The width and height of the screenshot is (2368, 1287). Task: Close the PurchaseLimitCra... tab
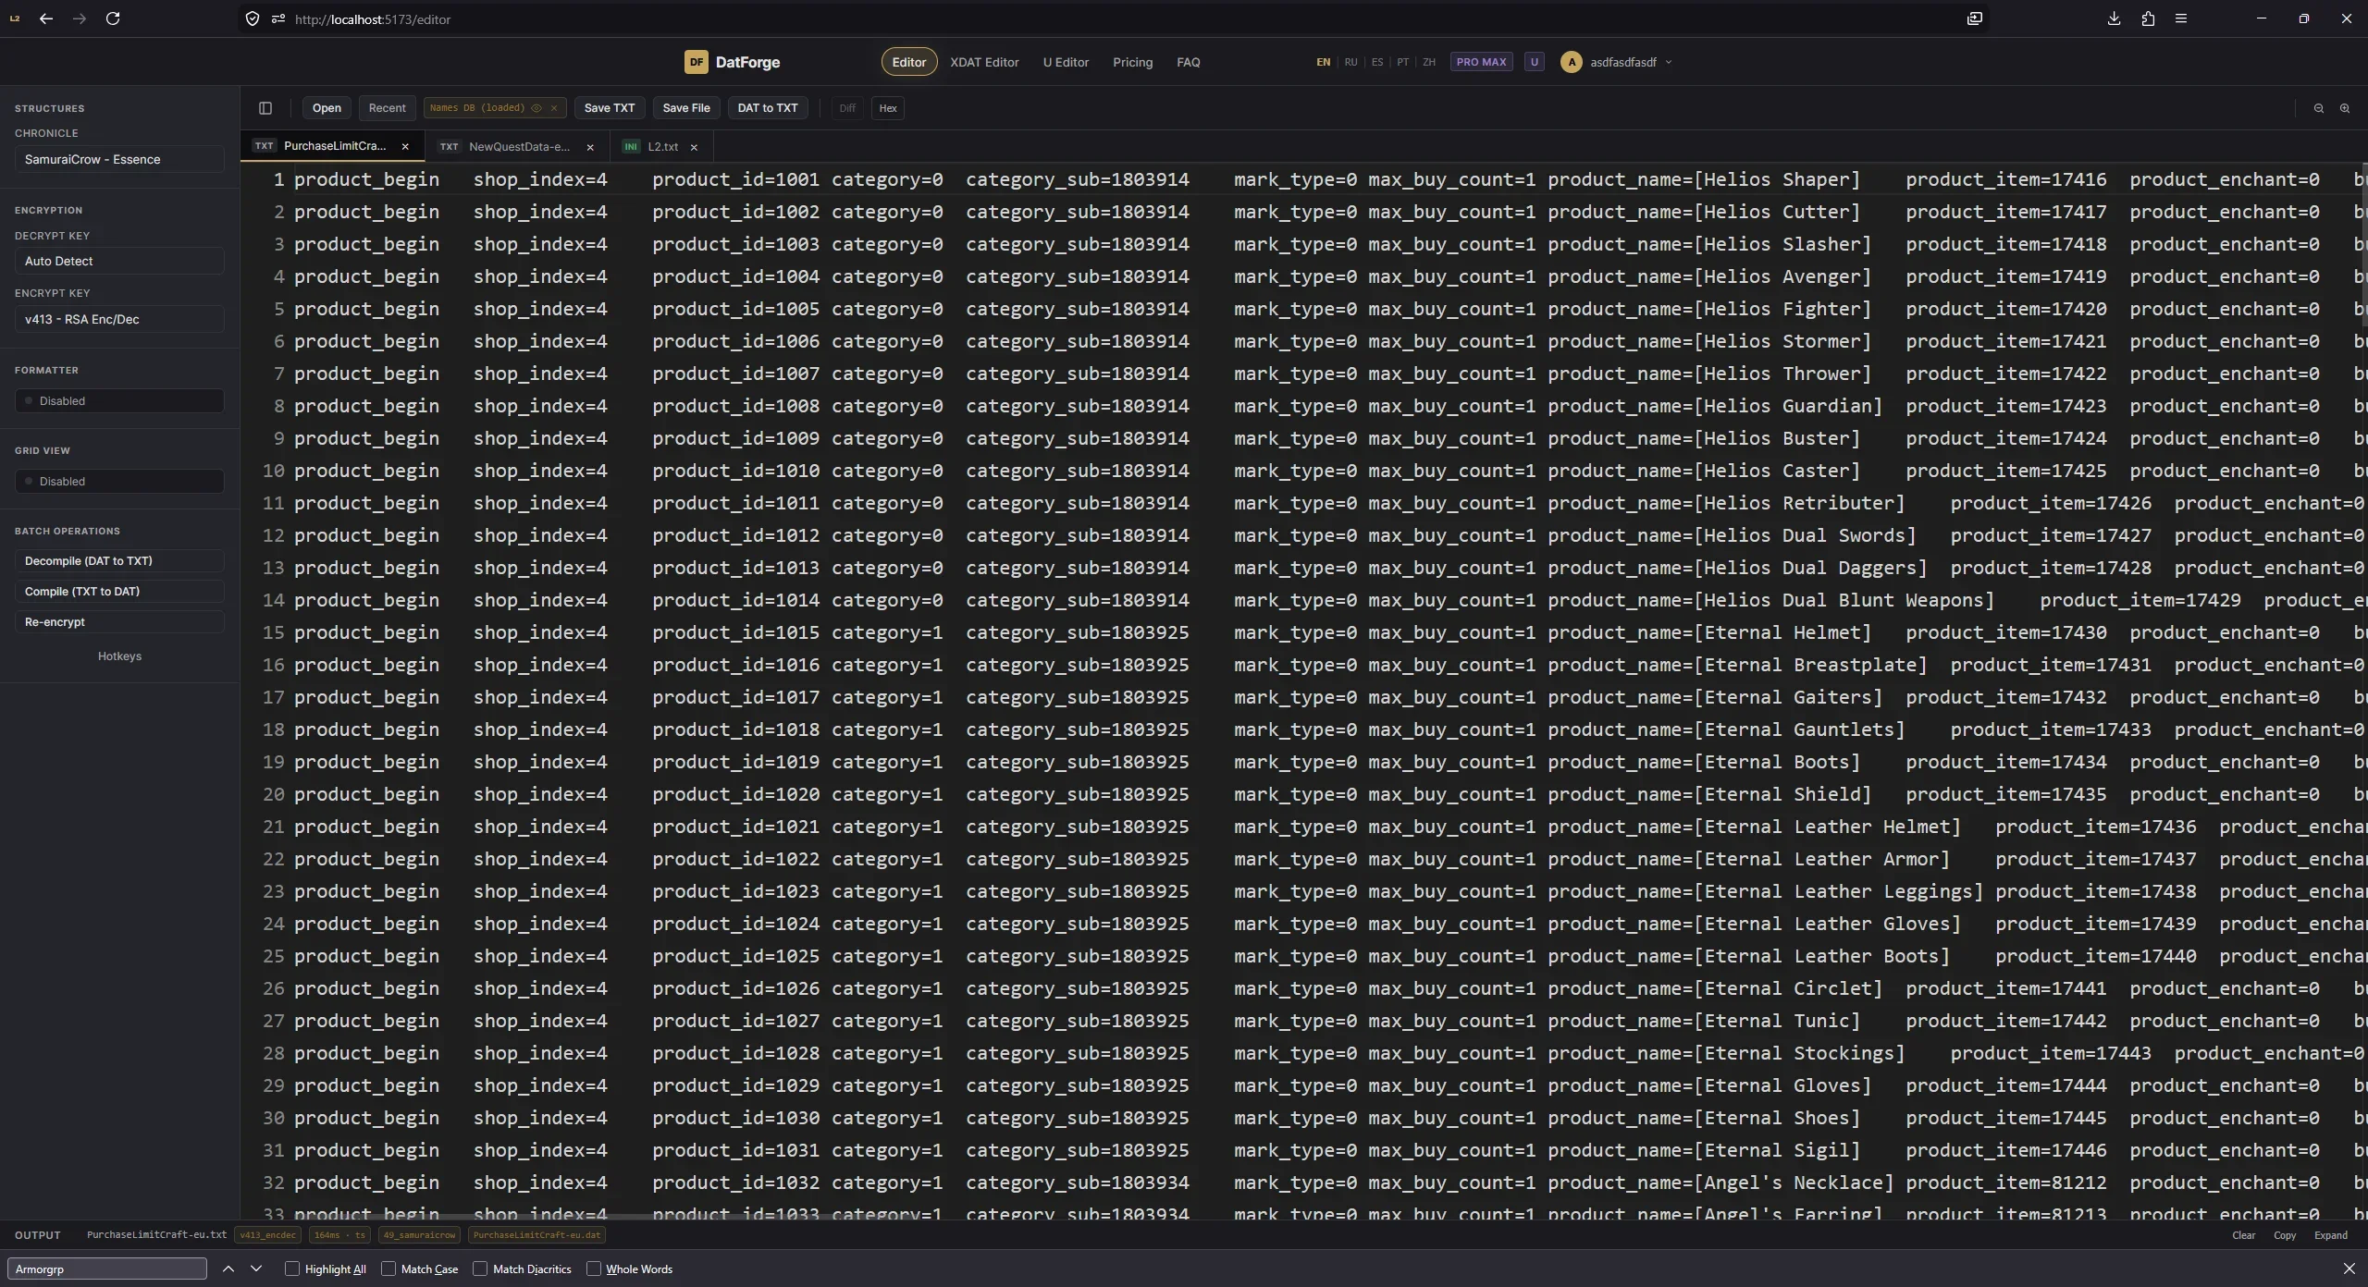405,147
